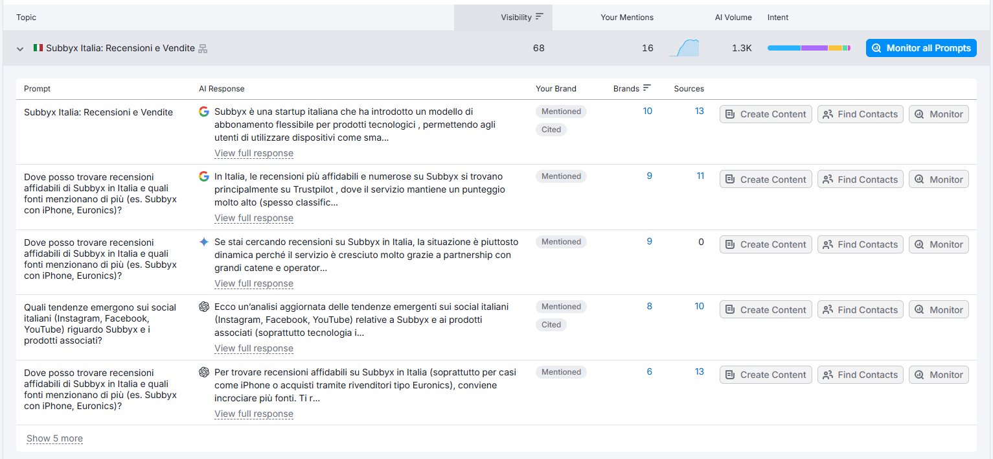The width and height of the screenshot is (993, 459).
Task: Monitor the 'In Italia, le recensioni' row prompt
Action: coord(939,180)
